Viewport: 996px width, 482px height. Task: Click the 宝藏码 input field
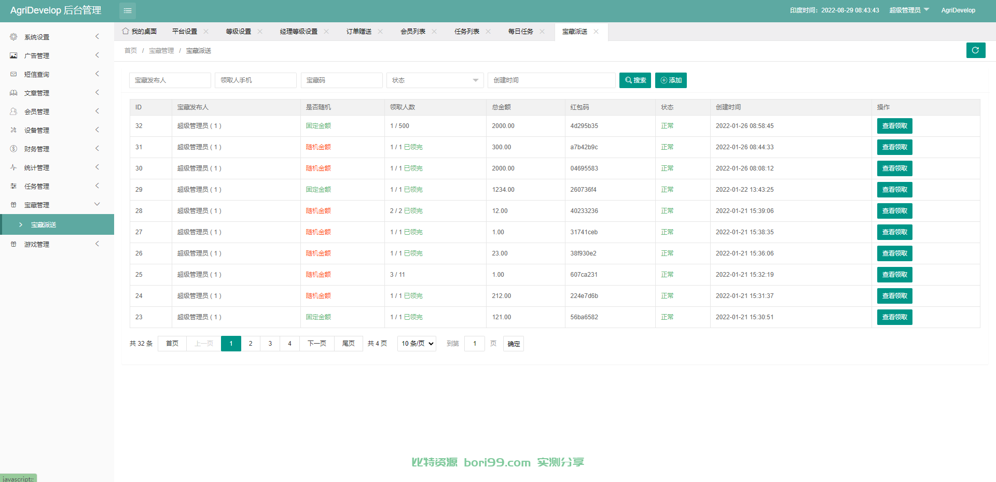click(x=342, y=80)
